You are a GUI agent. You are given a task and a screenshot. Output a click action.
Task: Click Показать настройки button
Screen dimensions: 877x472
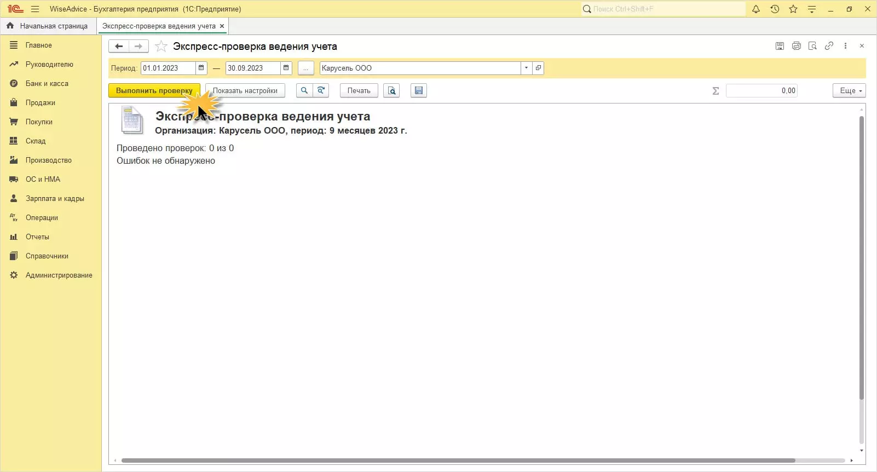pos(245,91)
